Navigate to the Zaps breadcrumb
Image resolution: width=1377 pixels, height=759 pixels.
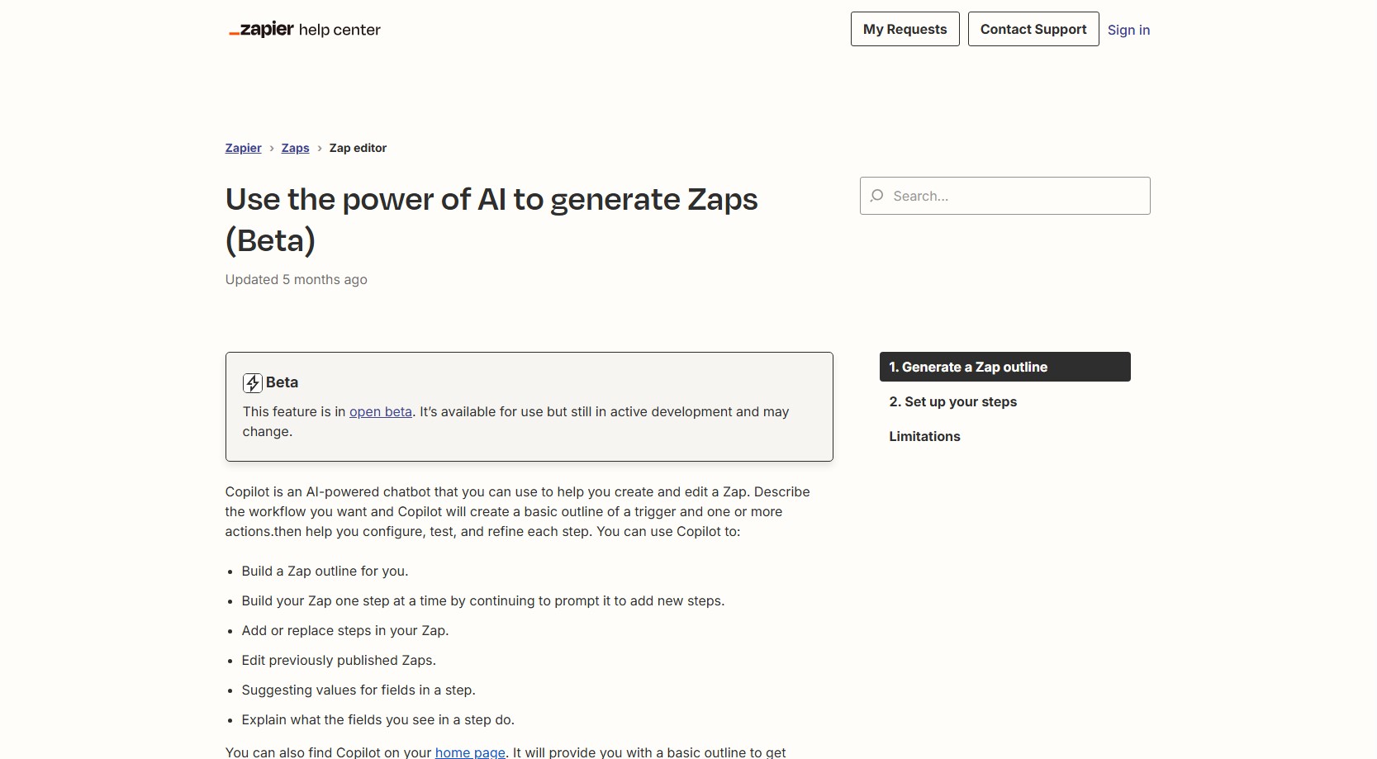point(295,148)
